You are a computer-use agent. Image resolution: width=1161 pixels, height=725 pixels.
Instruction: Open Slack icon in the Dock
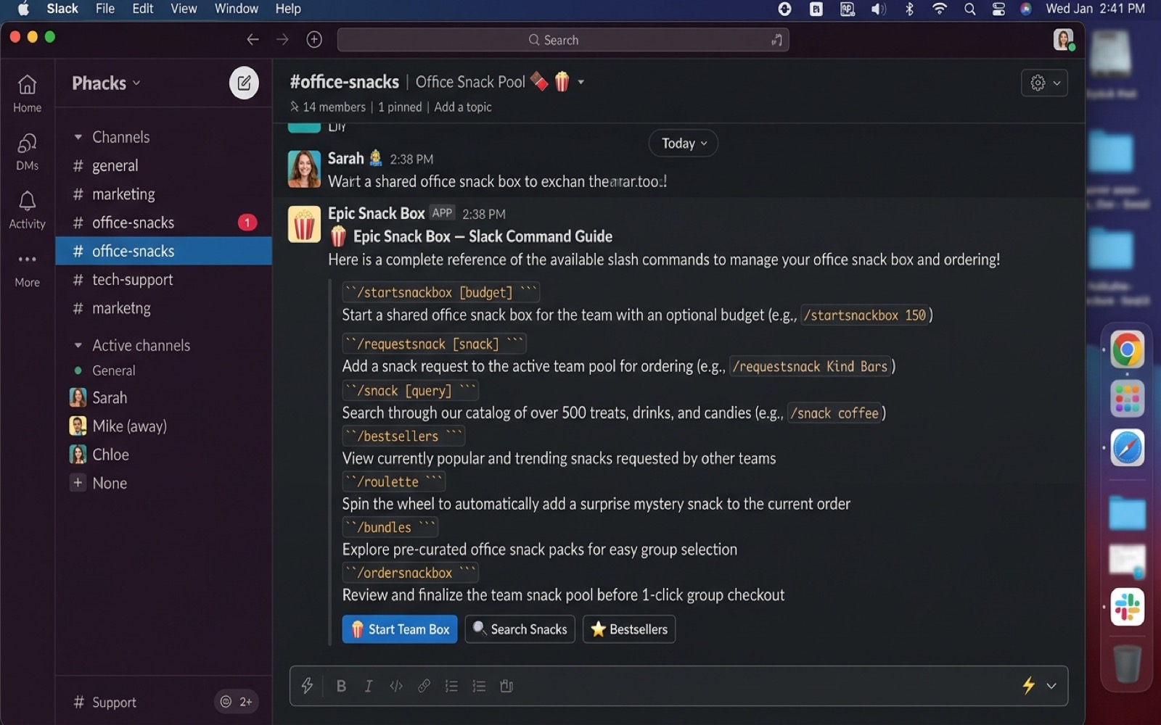(x=1127, y=607)
